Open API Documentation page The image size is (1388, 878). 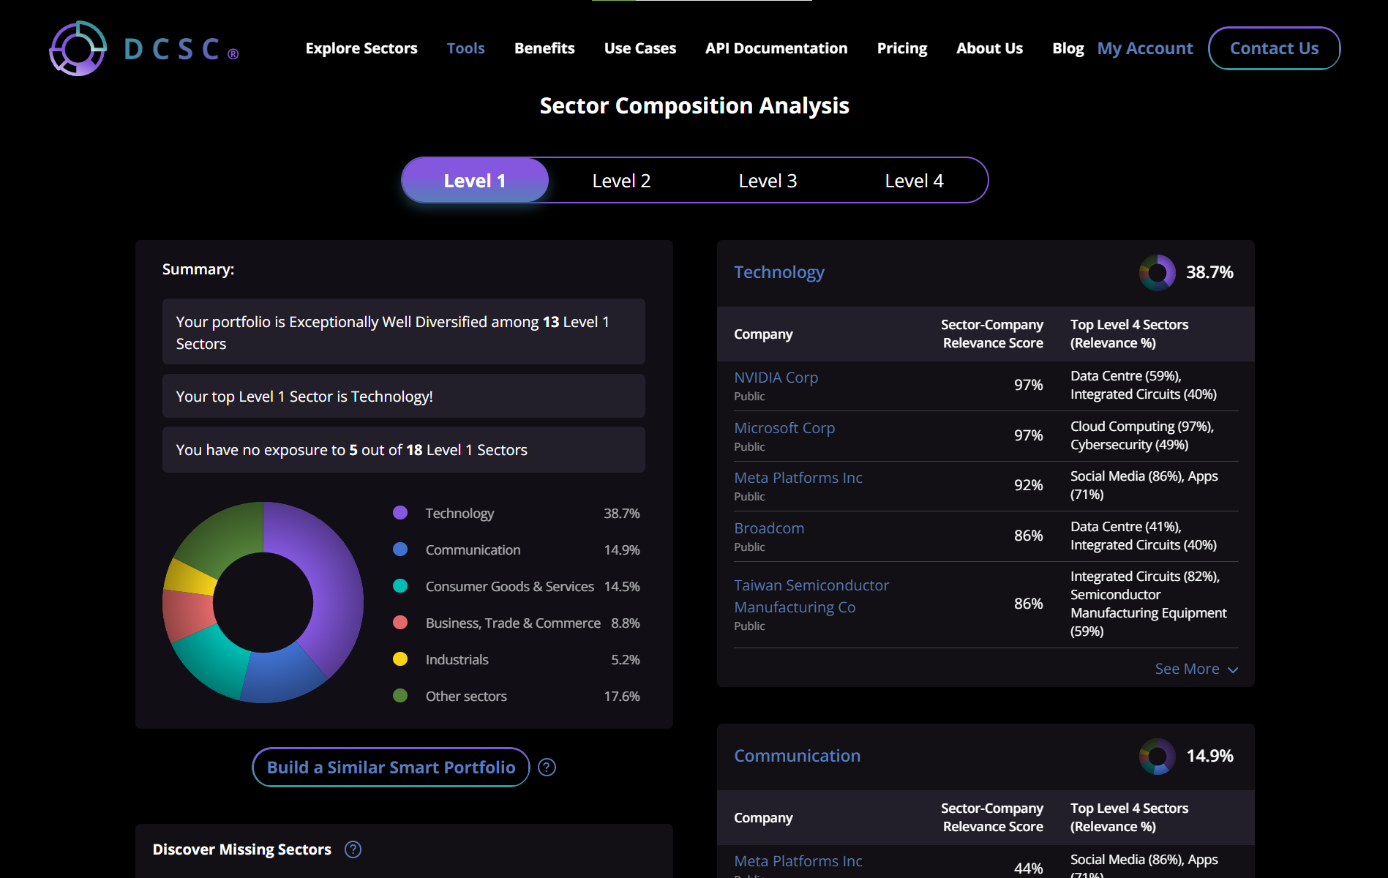pyautogui.click(x=776, y=48)
